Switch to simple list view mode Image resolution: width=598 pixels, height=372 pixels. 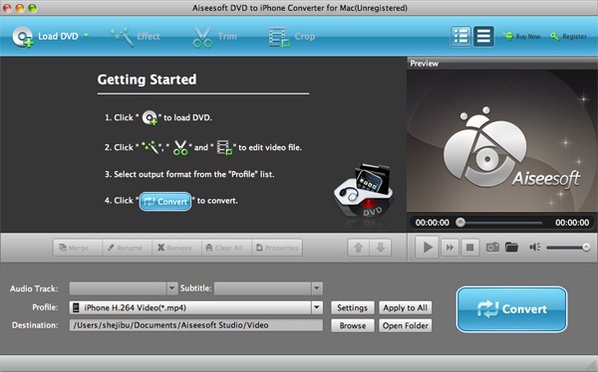coord(483,37)
